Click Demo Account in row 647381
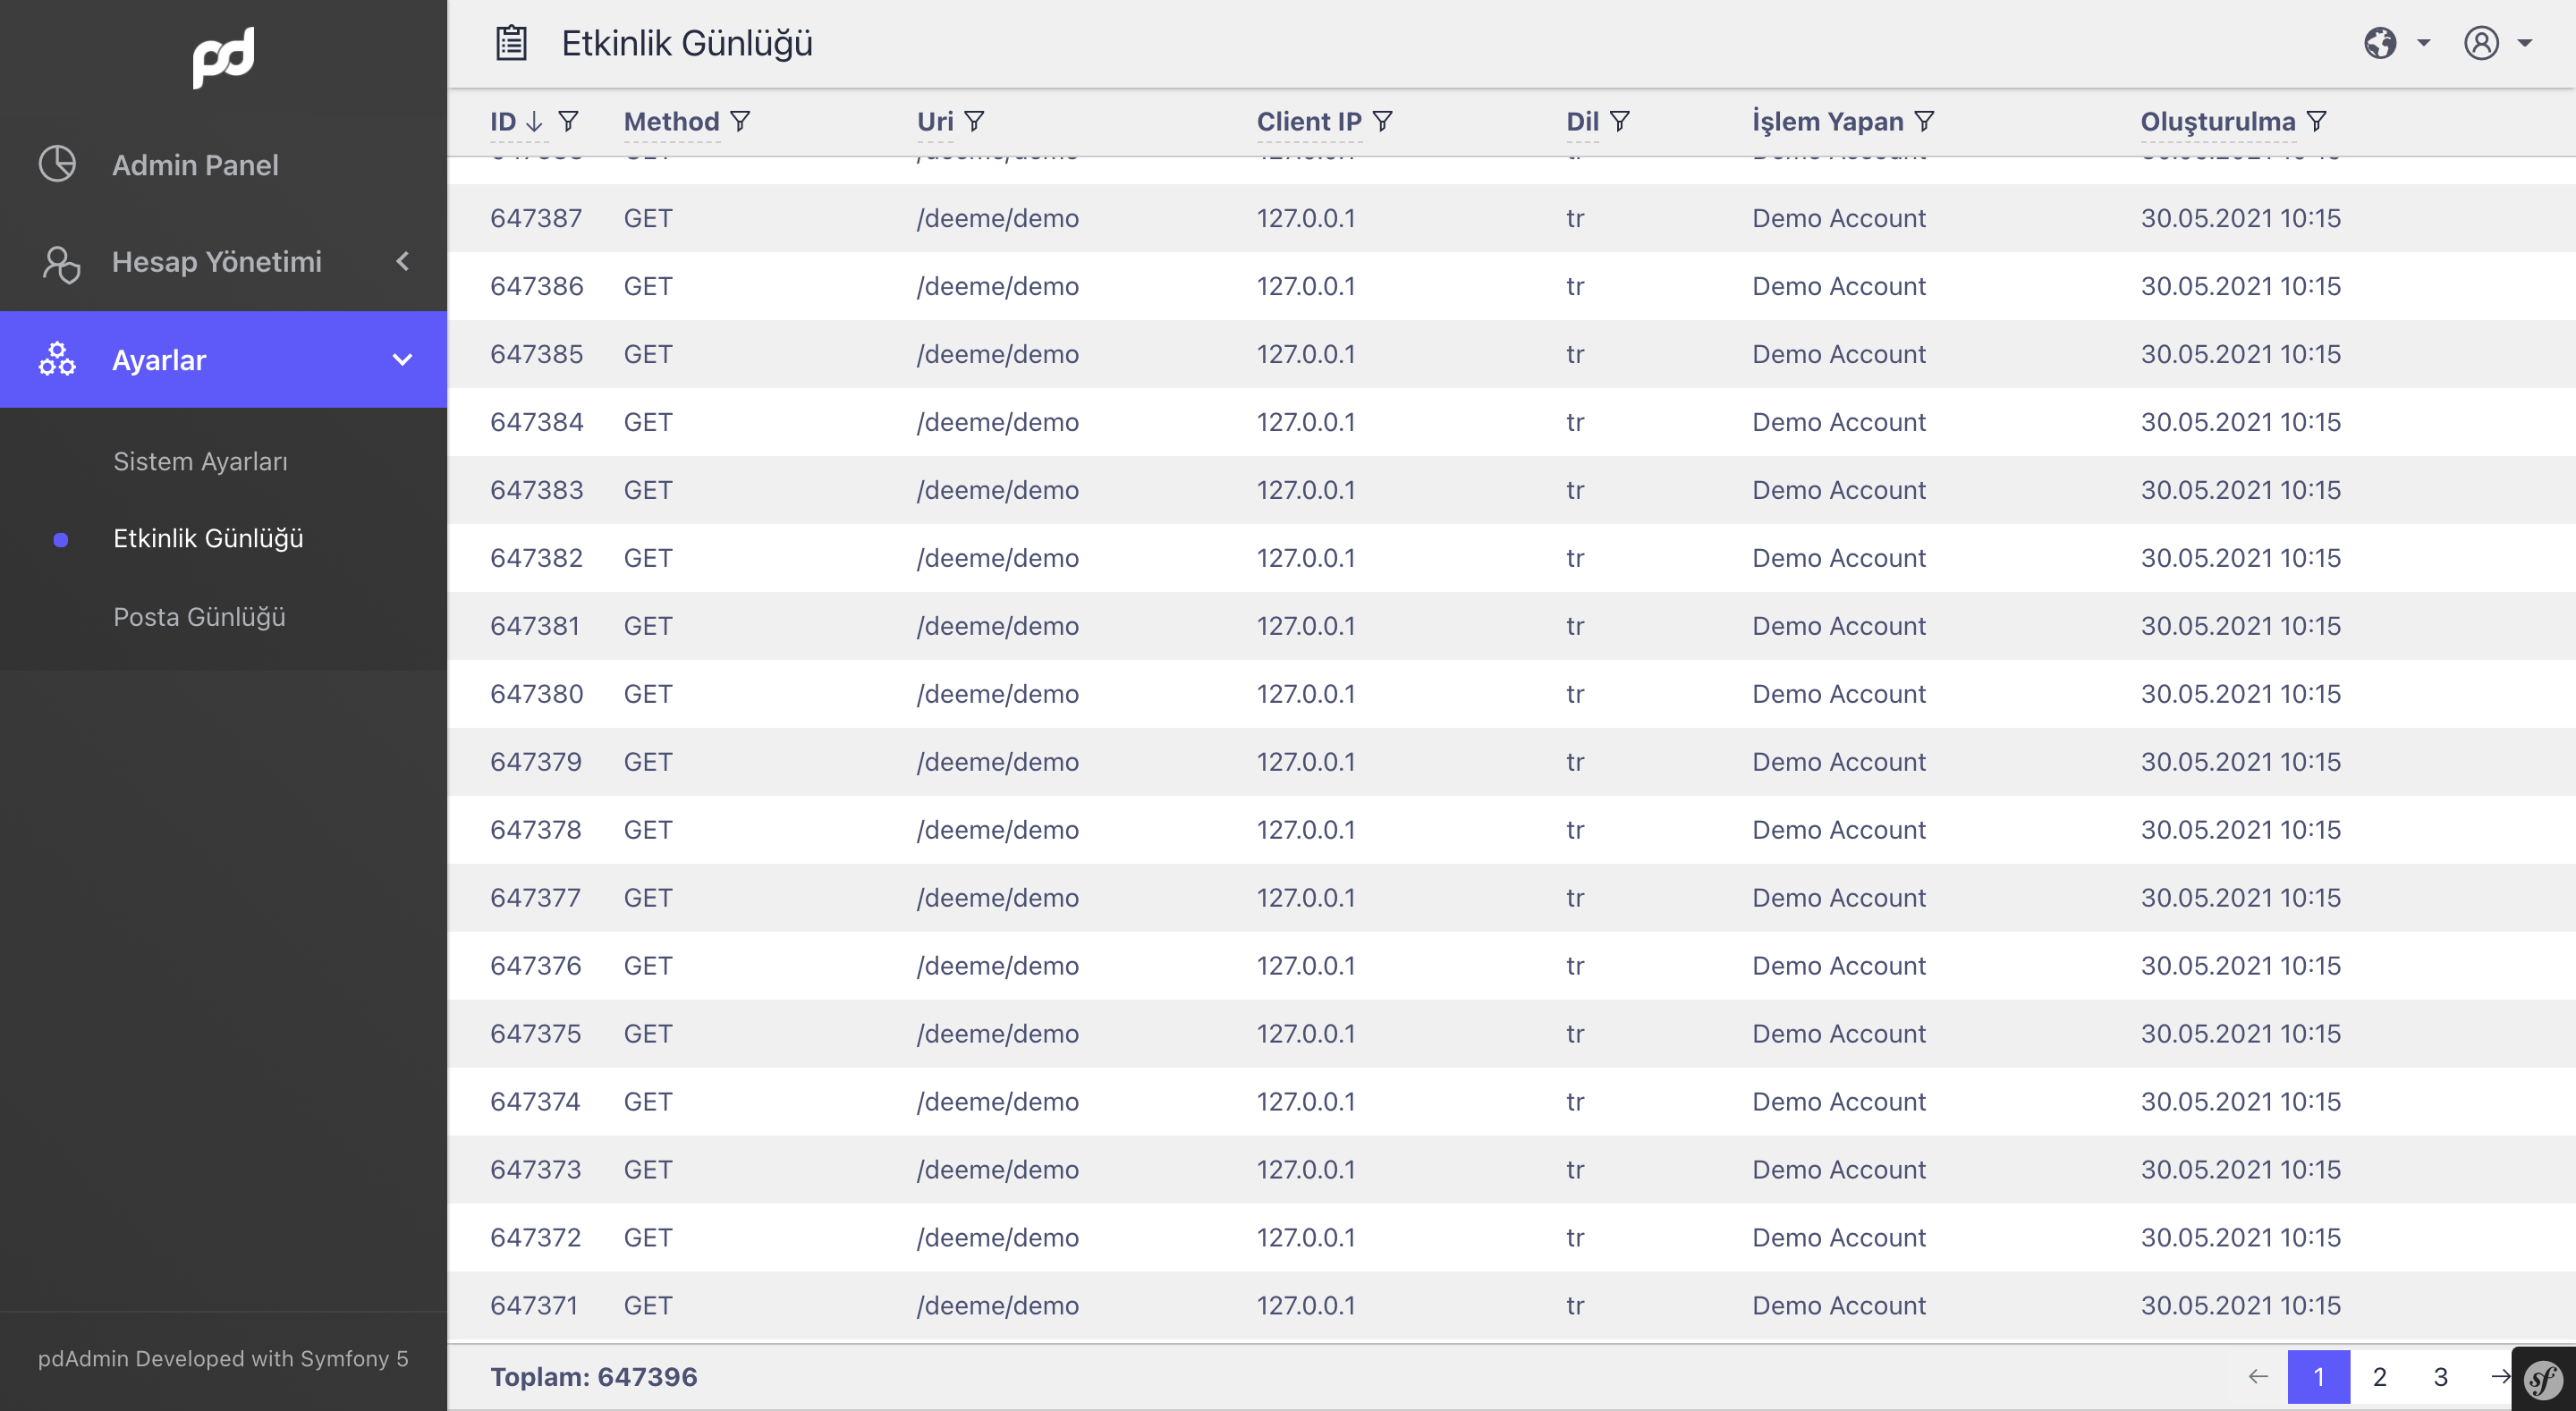 pos(1839,626)
